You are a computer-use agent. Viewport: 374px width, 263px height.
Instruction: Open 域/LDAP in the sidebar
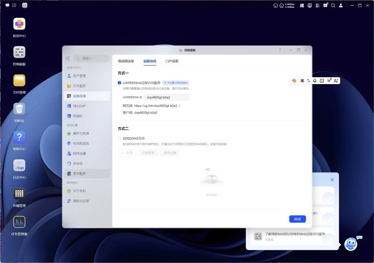click(87, 106)
